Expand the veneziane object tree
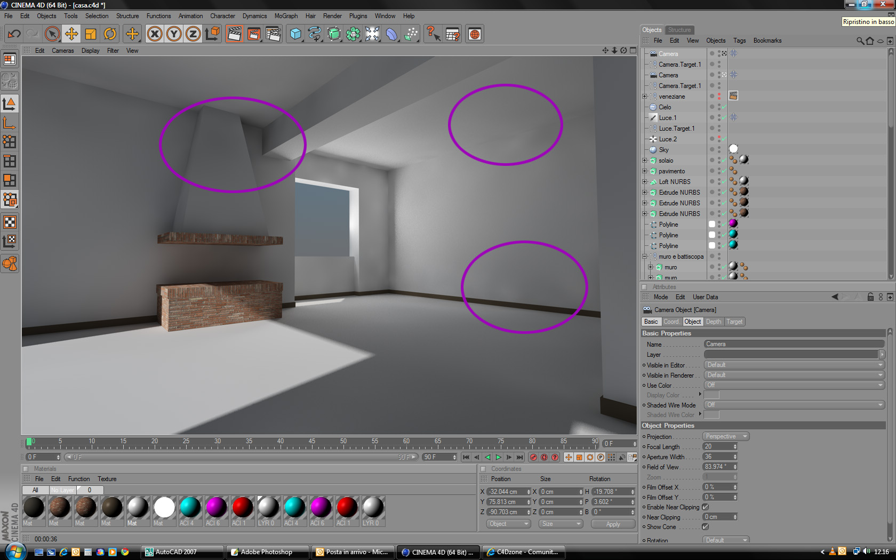This screenshot has width=896, height=560. (645, 97)
